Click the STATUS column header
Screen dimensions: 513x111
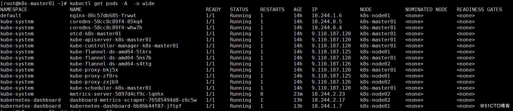[239, 10]
